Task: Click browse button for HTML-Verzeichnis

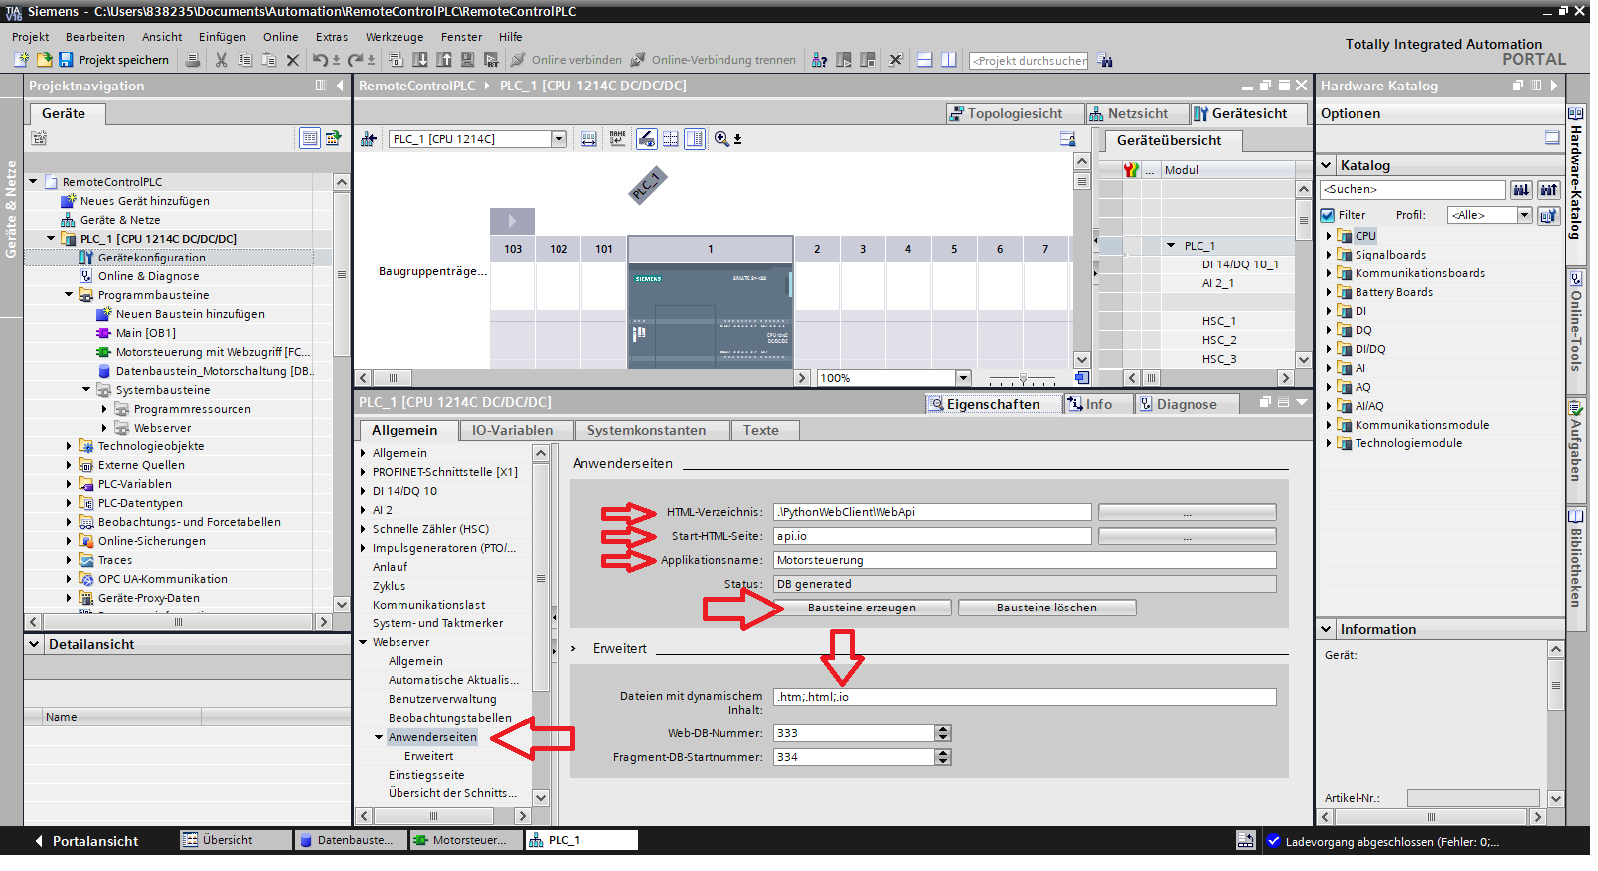Action: tap(1187, 512)
